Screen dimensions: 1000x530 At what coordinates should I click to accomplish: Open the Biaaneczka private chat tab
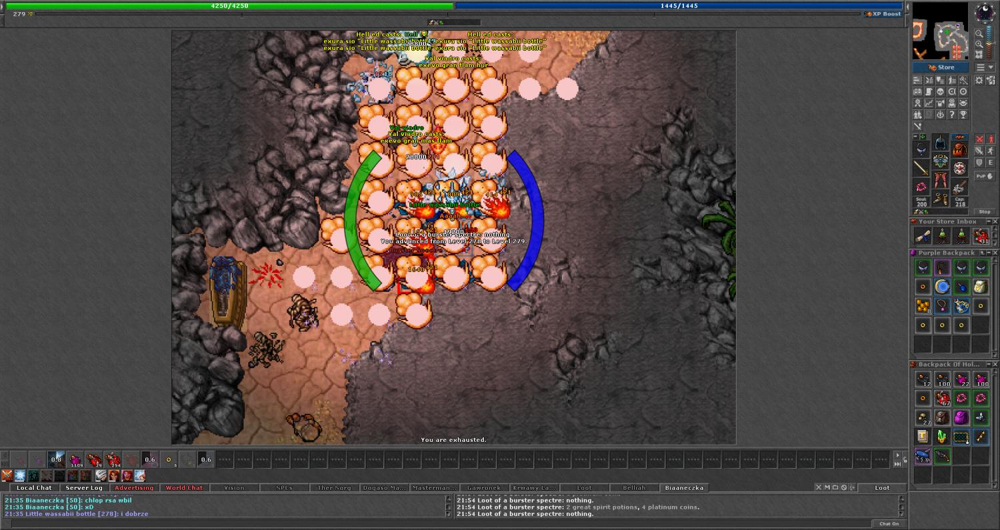pyautogui.click(x=683, y=488)
